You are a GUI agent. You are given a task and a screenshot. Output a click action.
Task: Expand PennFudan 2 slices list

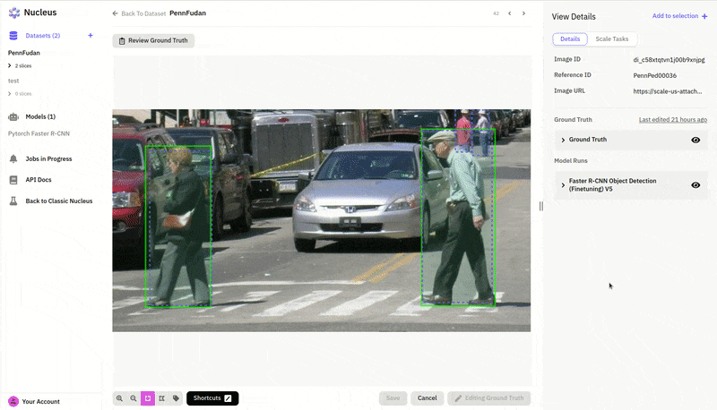coord(10,66)
